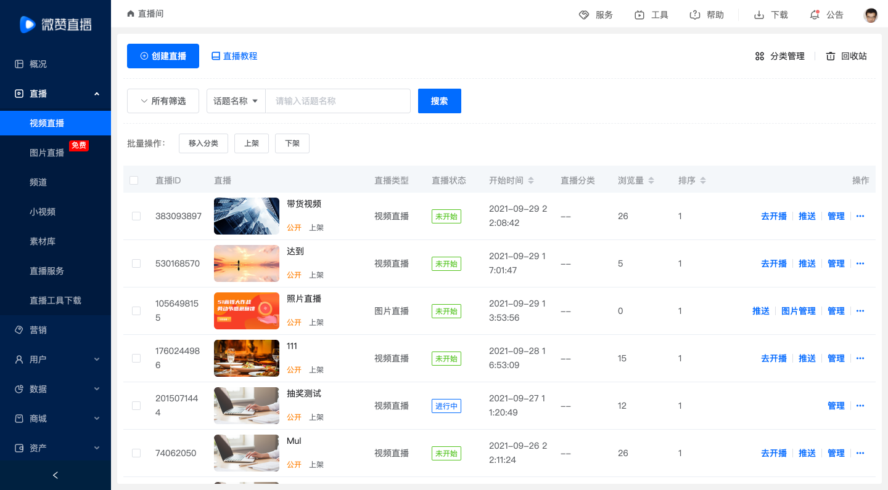The height and width of the screenshot is (490, 888).
Task: Select 视频直播 in the sidebar
Action: 55,123
